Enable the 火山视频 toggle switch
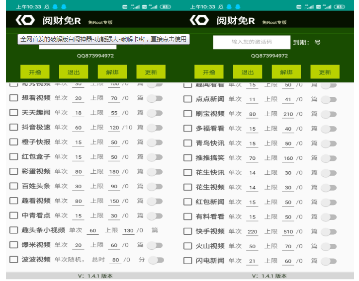 coord(329,246)
